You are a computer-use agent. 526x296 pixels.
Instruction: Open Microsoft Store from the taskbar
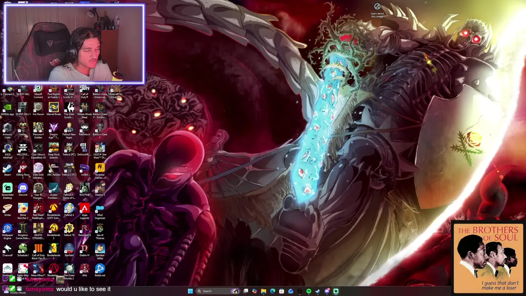click(x=281, y=291)
